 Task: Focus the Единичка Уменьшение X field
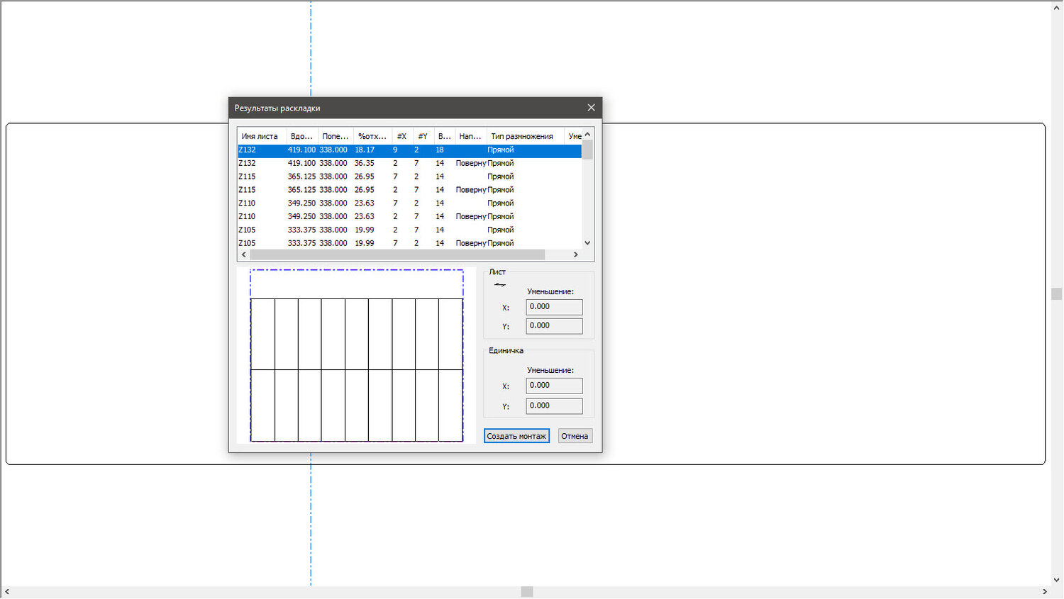(x=554, y=386)
